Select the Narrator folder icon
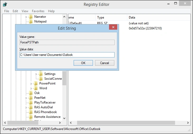Screen dimensions: 193x134 pyautogui.click(x=31, y=17)
